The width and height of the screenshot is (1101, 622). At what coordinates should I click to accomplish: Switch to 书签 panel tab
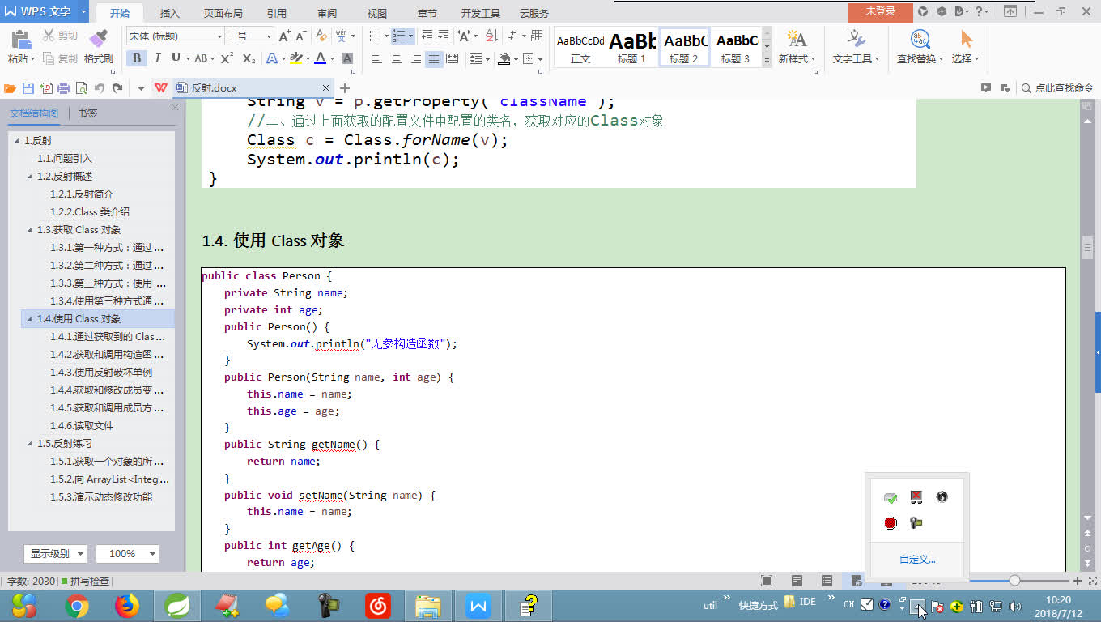87,113
